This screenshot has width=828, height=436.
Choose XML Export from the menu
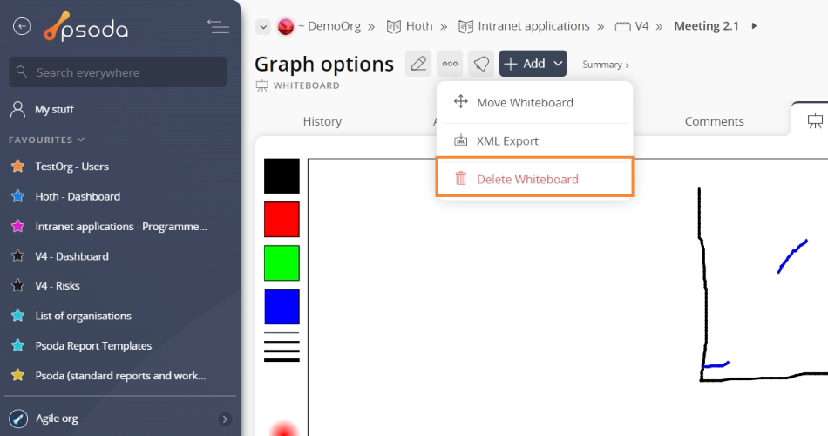click(534, 140)
